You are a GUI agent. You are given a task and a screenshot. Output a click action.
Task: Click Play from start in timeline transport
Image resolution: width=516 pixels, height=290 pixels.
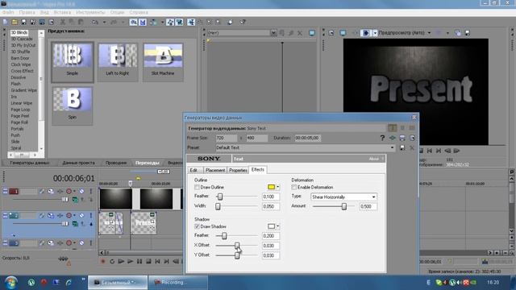tap(121, 261)
